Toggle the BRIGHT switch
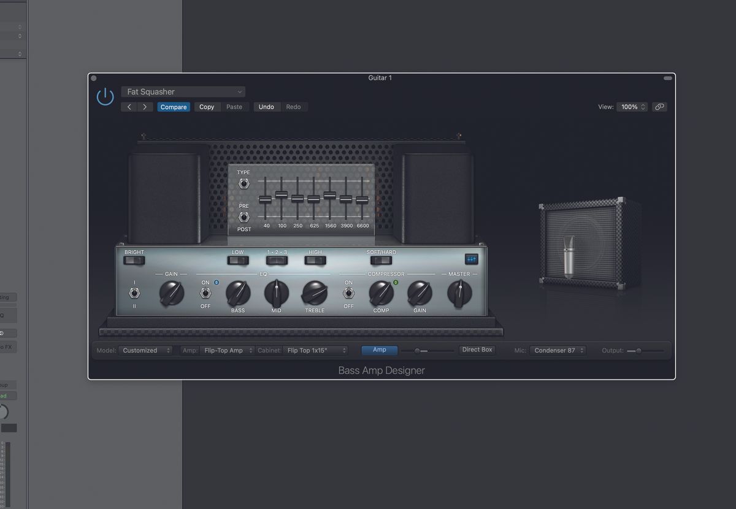Screen dimensions: 736x509 134,259
